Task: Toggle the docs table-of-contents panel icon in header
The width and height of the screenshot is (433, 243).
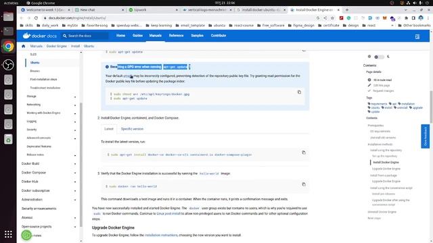Action: click(x=417, y=36)
